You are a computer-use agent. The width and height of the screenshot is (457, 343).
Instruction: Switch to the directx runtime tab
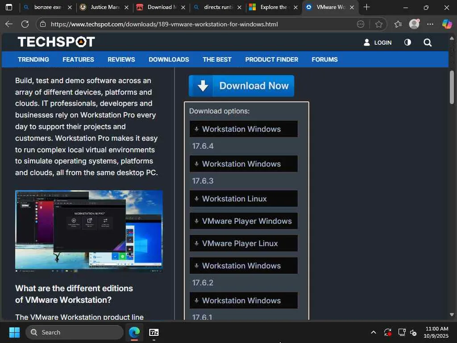[217, 7]
